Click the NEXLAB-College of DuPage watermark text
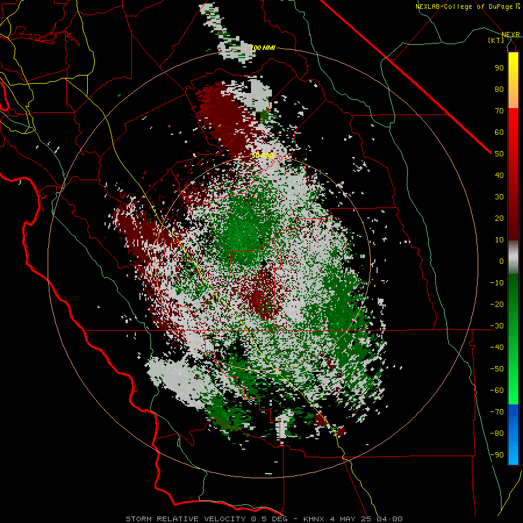Image resolution: width=523 pixels, height=523 pixels. click(467, 6)
